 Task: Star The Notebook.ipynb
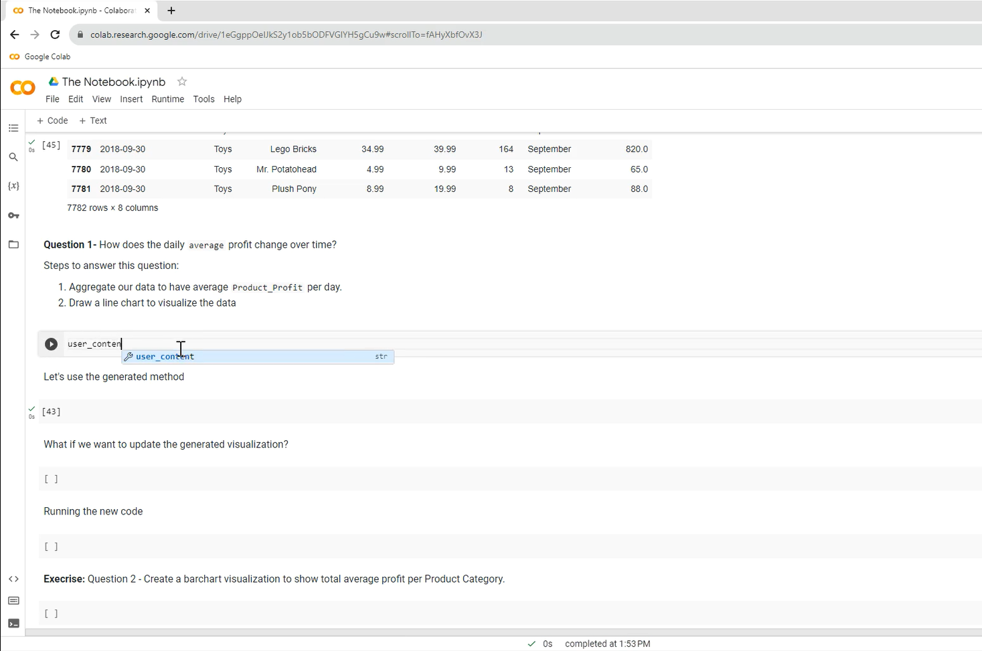pos(182,82)
